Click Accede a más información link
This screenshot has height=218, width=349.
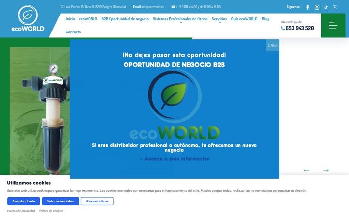[174, 159]
